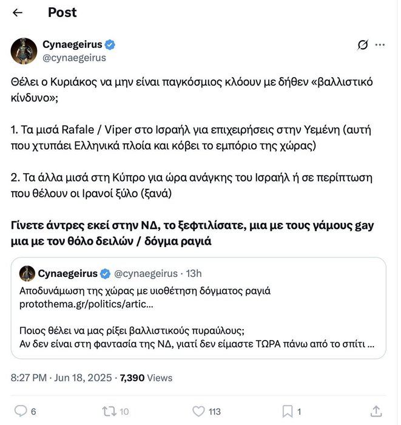Open the three-dot more options menu

380,45
